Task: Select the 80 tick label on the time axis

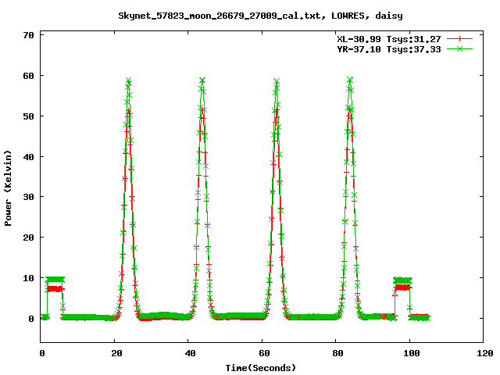Action: (x=337, y=353)
